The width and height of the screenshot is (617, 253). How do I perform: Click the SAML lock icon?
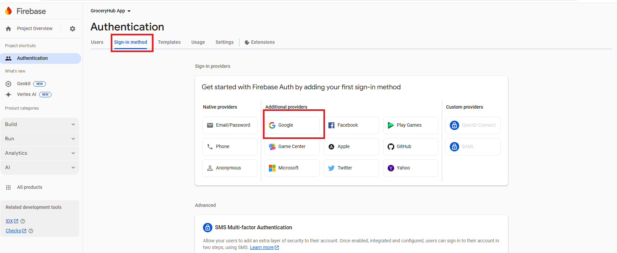point(454,147)
